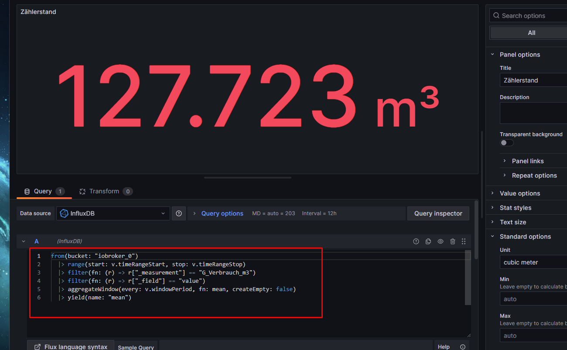567x350 pixels.
Task: Click the code editor vertical scrollbar
Action: [x=468, y=278]
